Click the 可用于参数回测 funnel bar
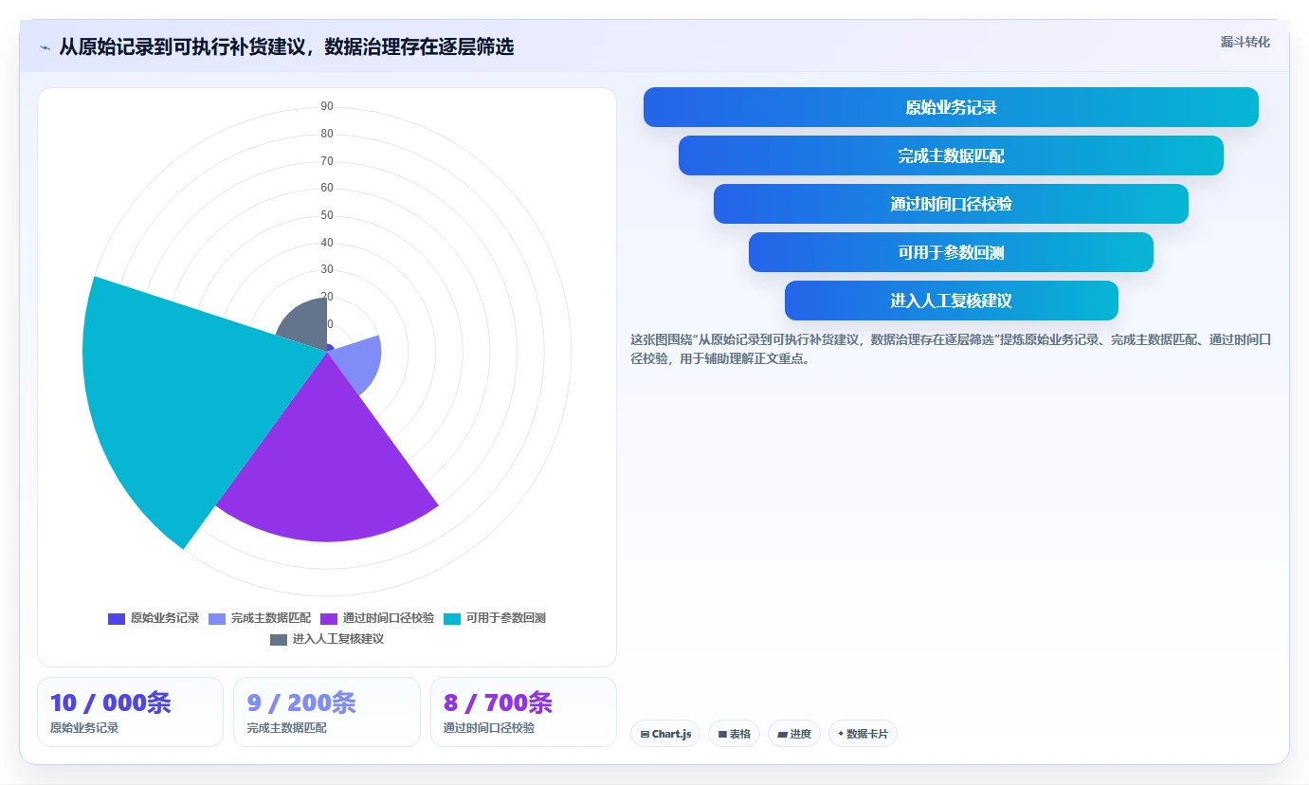 tap(951, 252)
